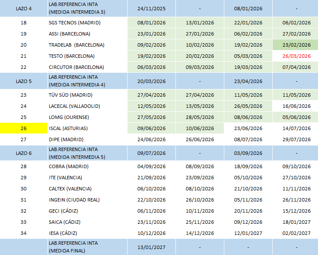The image size is (318, 255).
Task: Click date 22/10/2026 in INGEIN row
Action: point(151,200)
